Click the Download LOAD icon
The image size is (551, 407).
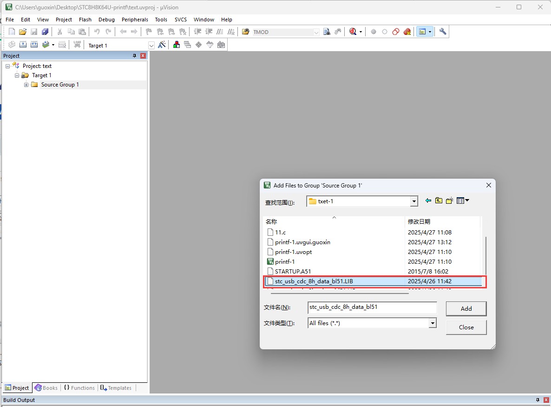(77, 45)
